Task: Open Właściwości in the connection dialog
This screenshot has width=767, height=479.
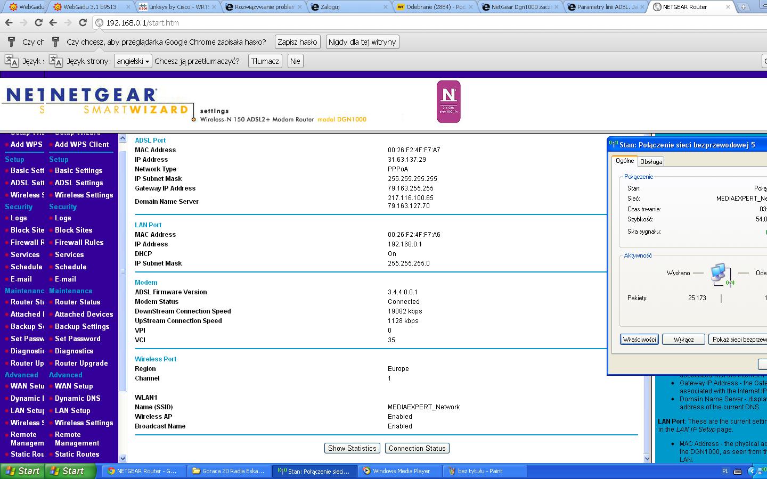Action: [639, 339]
